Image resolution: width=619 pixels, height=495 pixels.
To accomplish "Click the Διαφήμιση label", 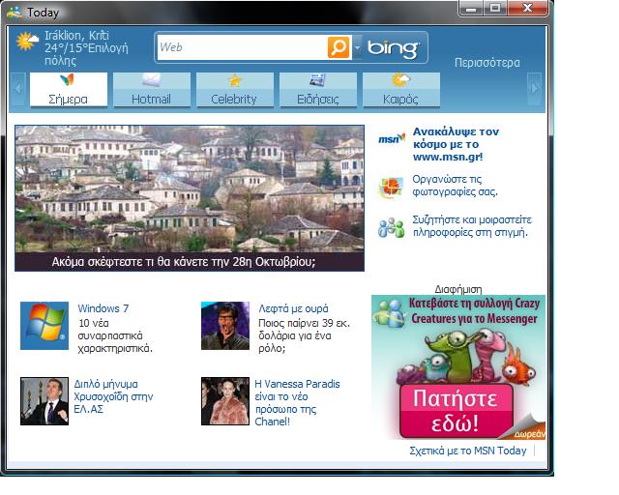I will tap(458, 289).
